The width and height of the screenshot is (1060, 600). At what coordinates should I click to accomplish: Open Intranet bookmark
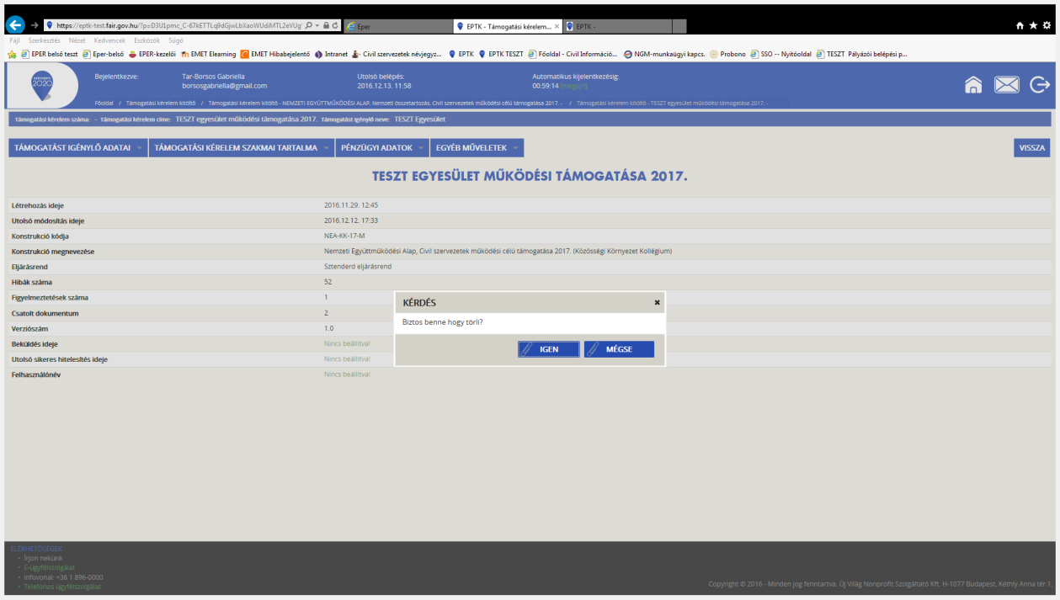(331, 54)
